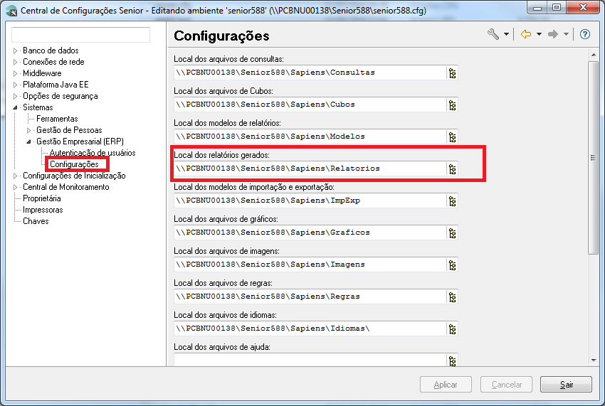Collapse the Sistemas tree node
Viewport: 605px width, 406px height.
16,107
